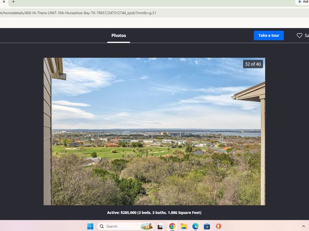Screen dimensions: 309x231
Task: Expand the system tray hidden icons chevron
Action: tap(303, 226)
